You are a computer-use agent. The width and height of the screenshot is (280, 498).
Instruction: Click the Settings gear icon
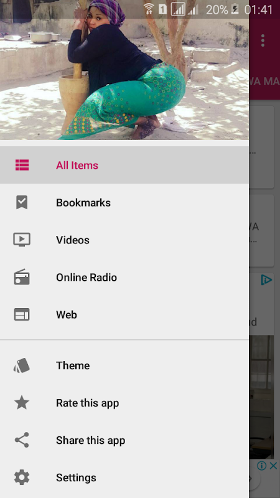point(22,477)
